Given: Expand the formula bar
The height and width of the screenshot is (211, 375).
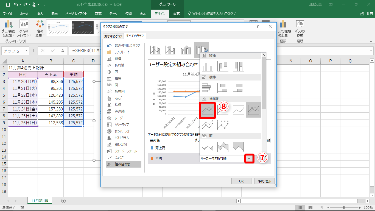Looking at the screenshot, I should pyautogui.click(x=371, y=51).
